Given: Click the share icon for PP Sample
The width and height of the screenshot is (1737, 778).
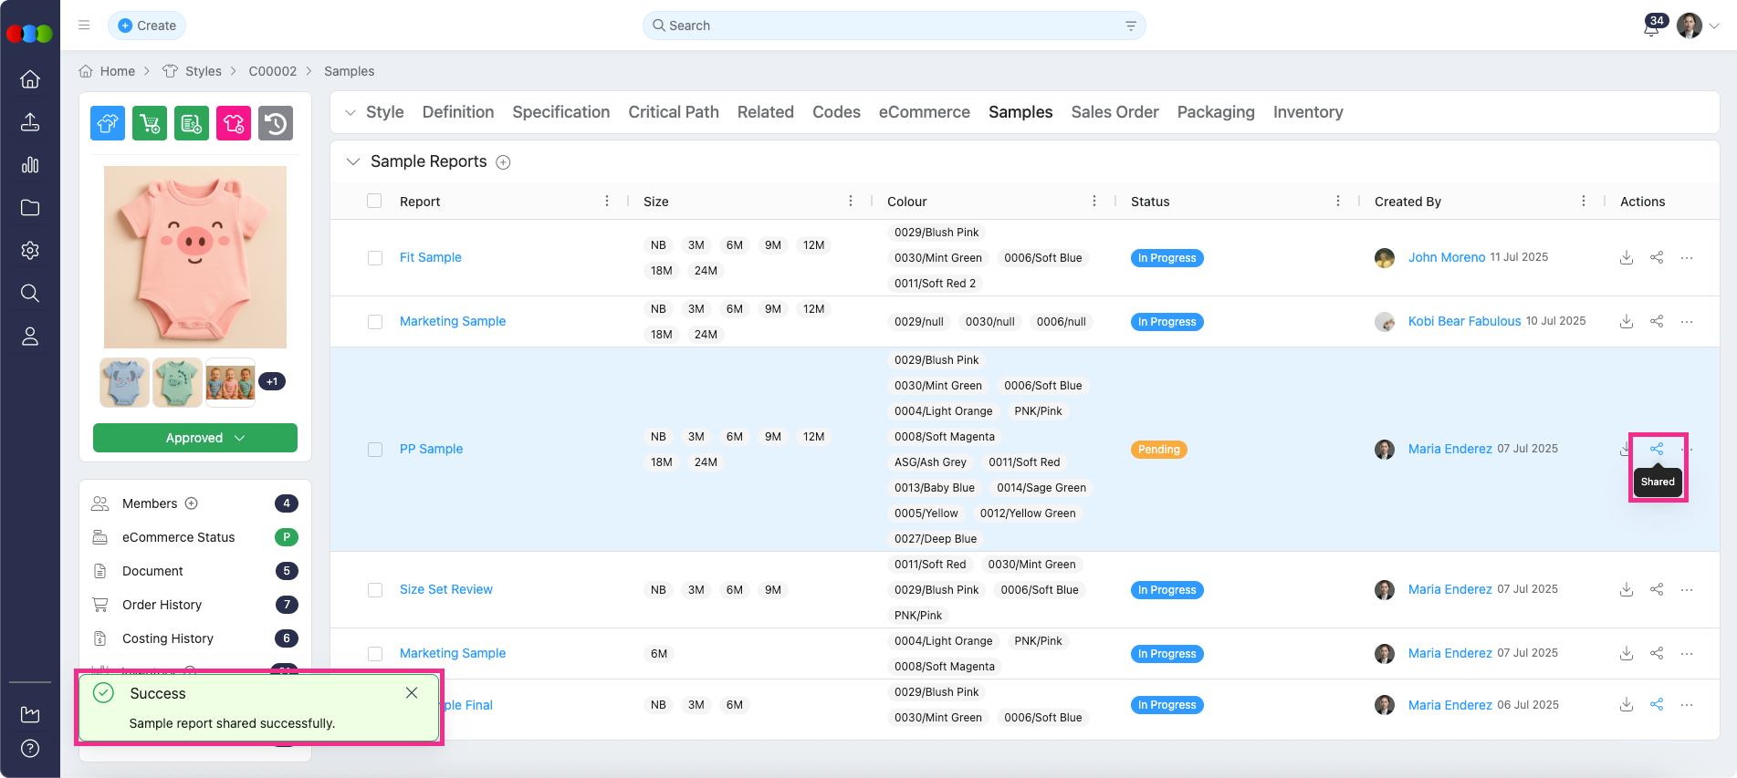Looking at the screenshot, I should coord(1656,449).
